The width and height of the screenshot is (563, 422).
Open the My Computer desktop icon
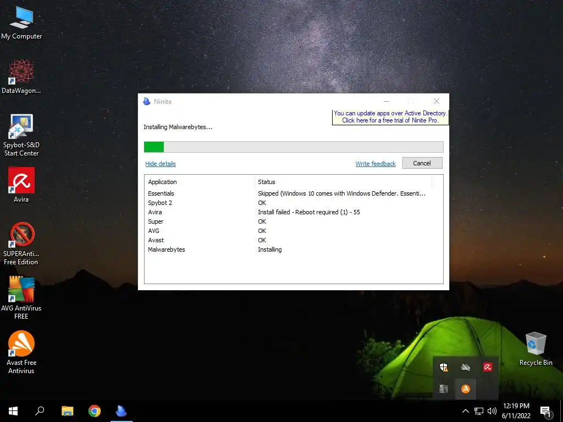(21, 23)
